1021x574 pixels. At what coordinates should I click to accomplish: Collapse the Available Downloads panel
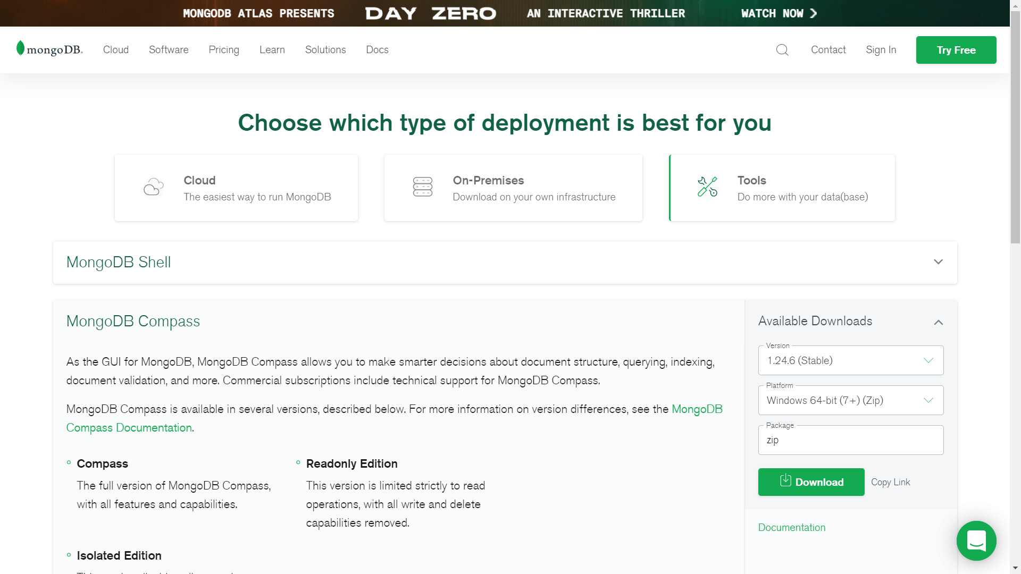tap(938, 322)
